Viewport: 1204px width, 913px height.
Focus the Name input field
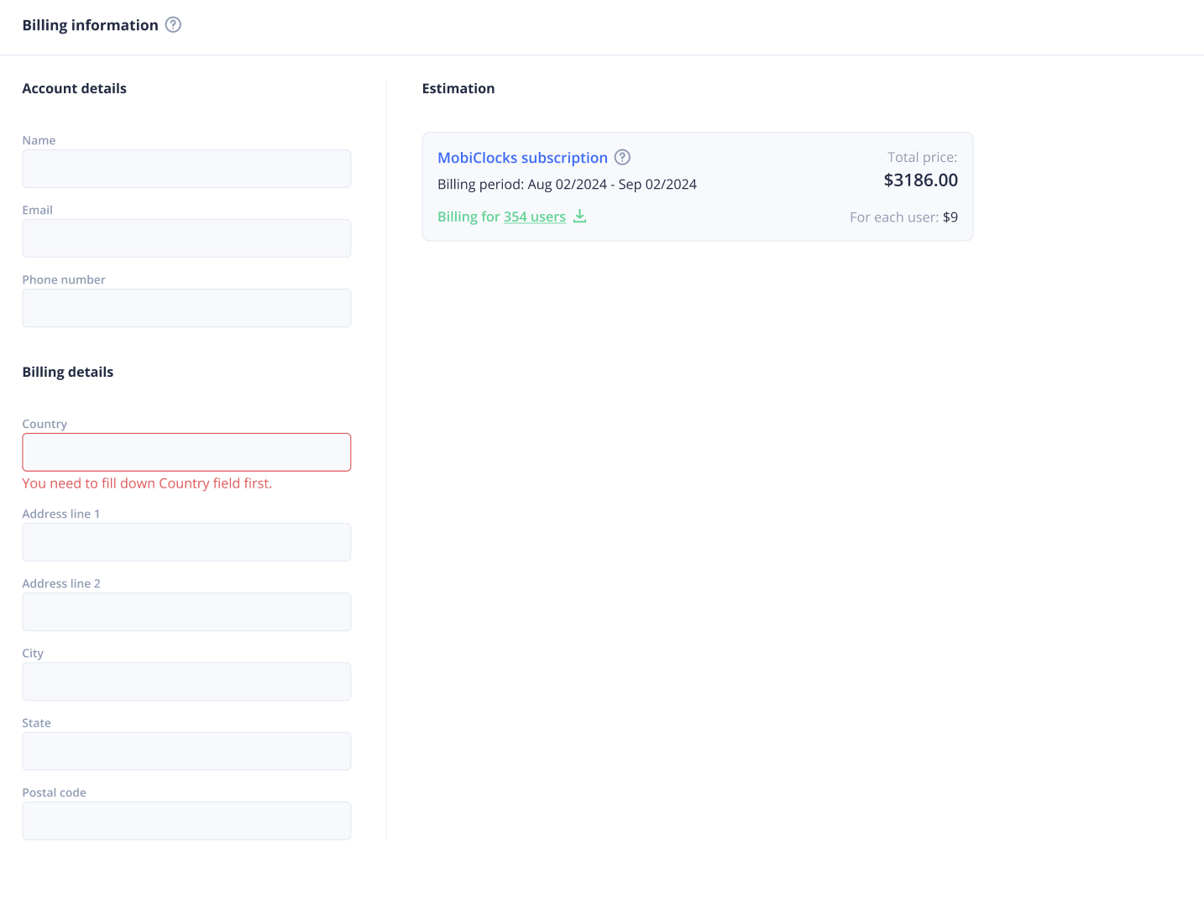click(186, 169)
